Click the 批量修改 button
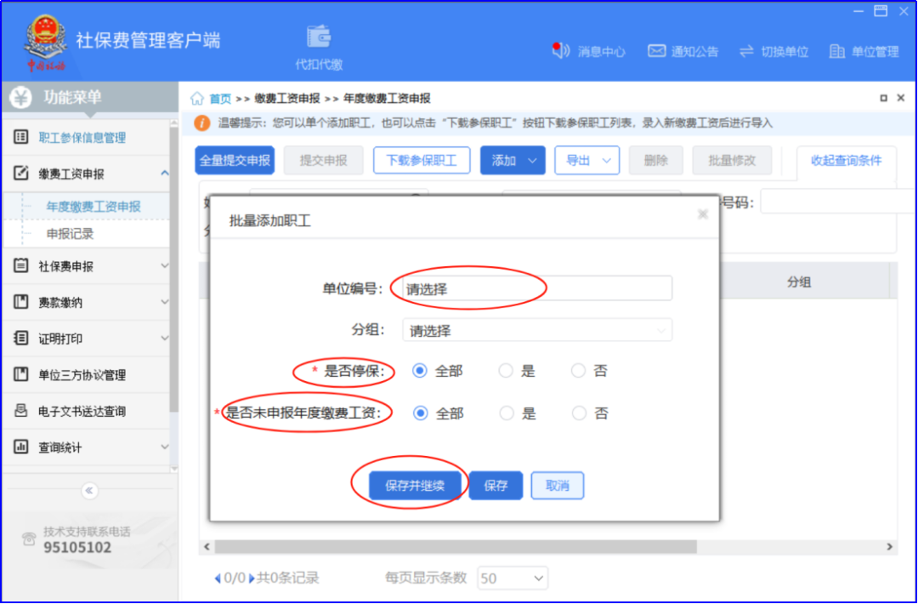Image resolution: width=918 pixels, height=604 pixels. (x=732, y=161)
